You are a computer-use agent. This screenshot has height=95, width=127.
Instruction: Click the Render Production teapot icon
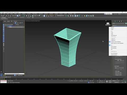[x=89, y=16]
